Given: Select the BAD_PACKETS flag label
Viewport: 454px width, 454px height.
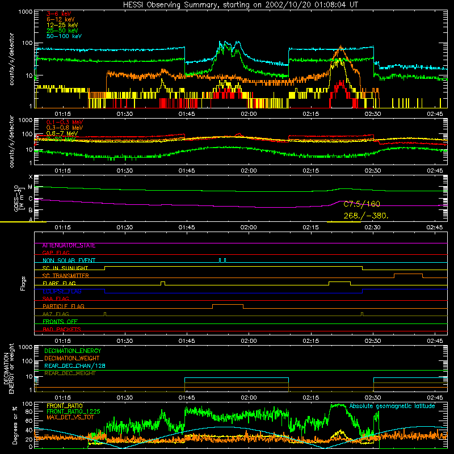Looking at the screenshot, I should [x=62, y=329].
